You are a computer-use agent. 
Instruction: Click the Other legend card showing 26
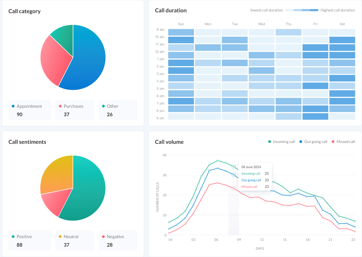coord(118,110)
